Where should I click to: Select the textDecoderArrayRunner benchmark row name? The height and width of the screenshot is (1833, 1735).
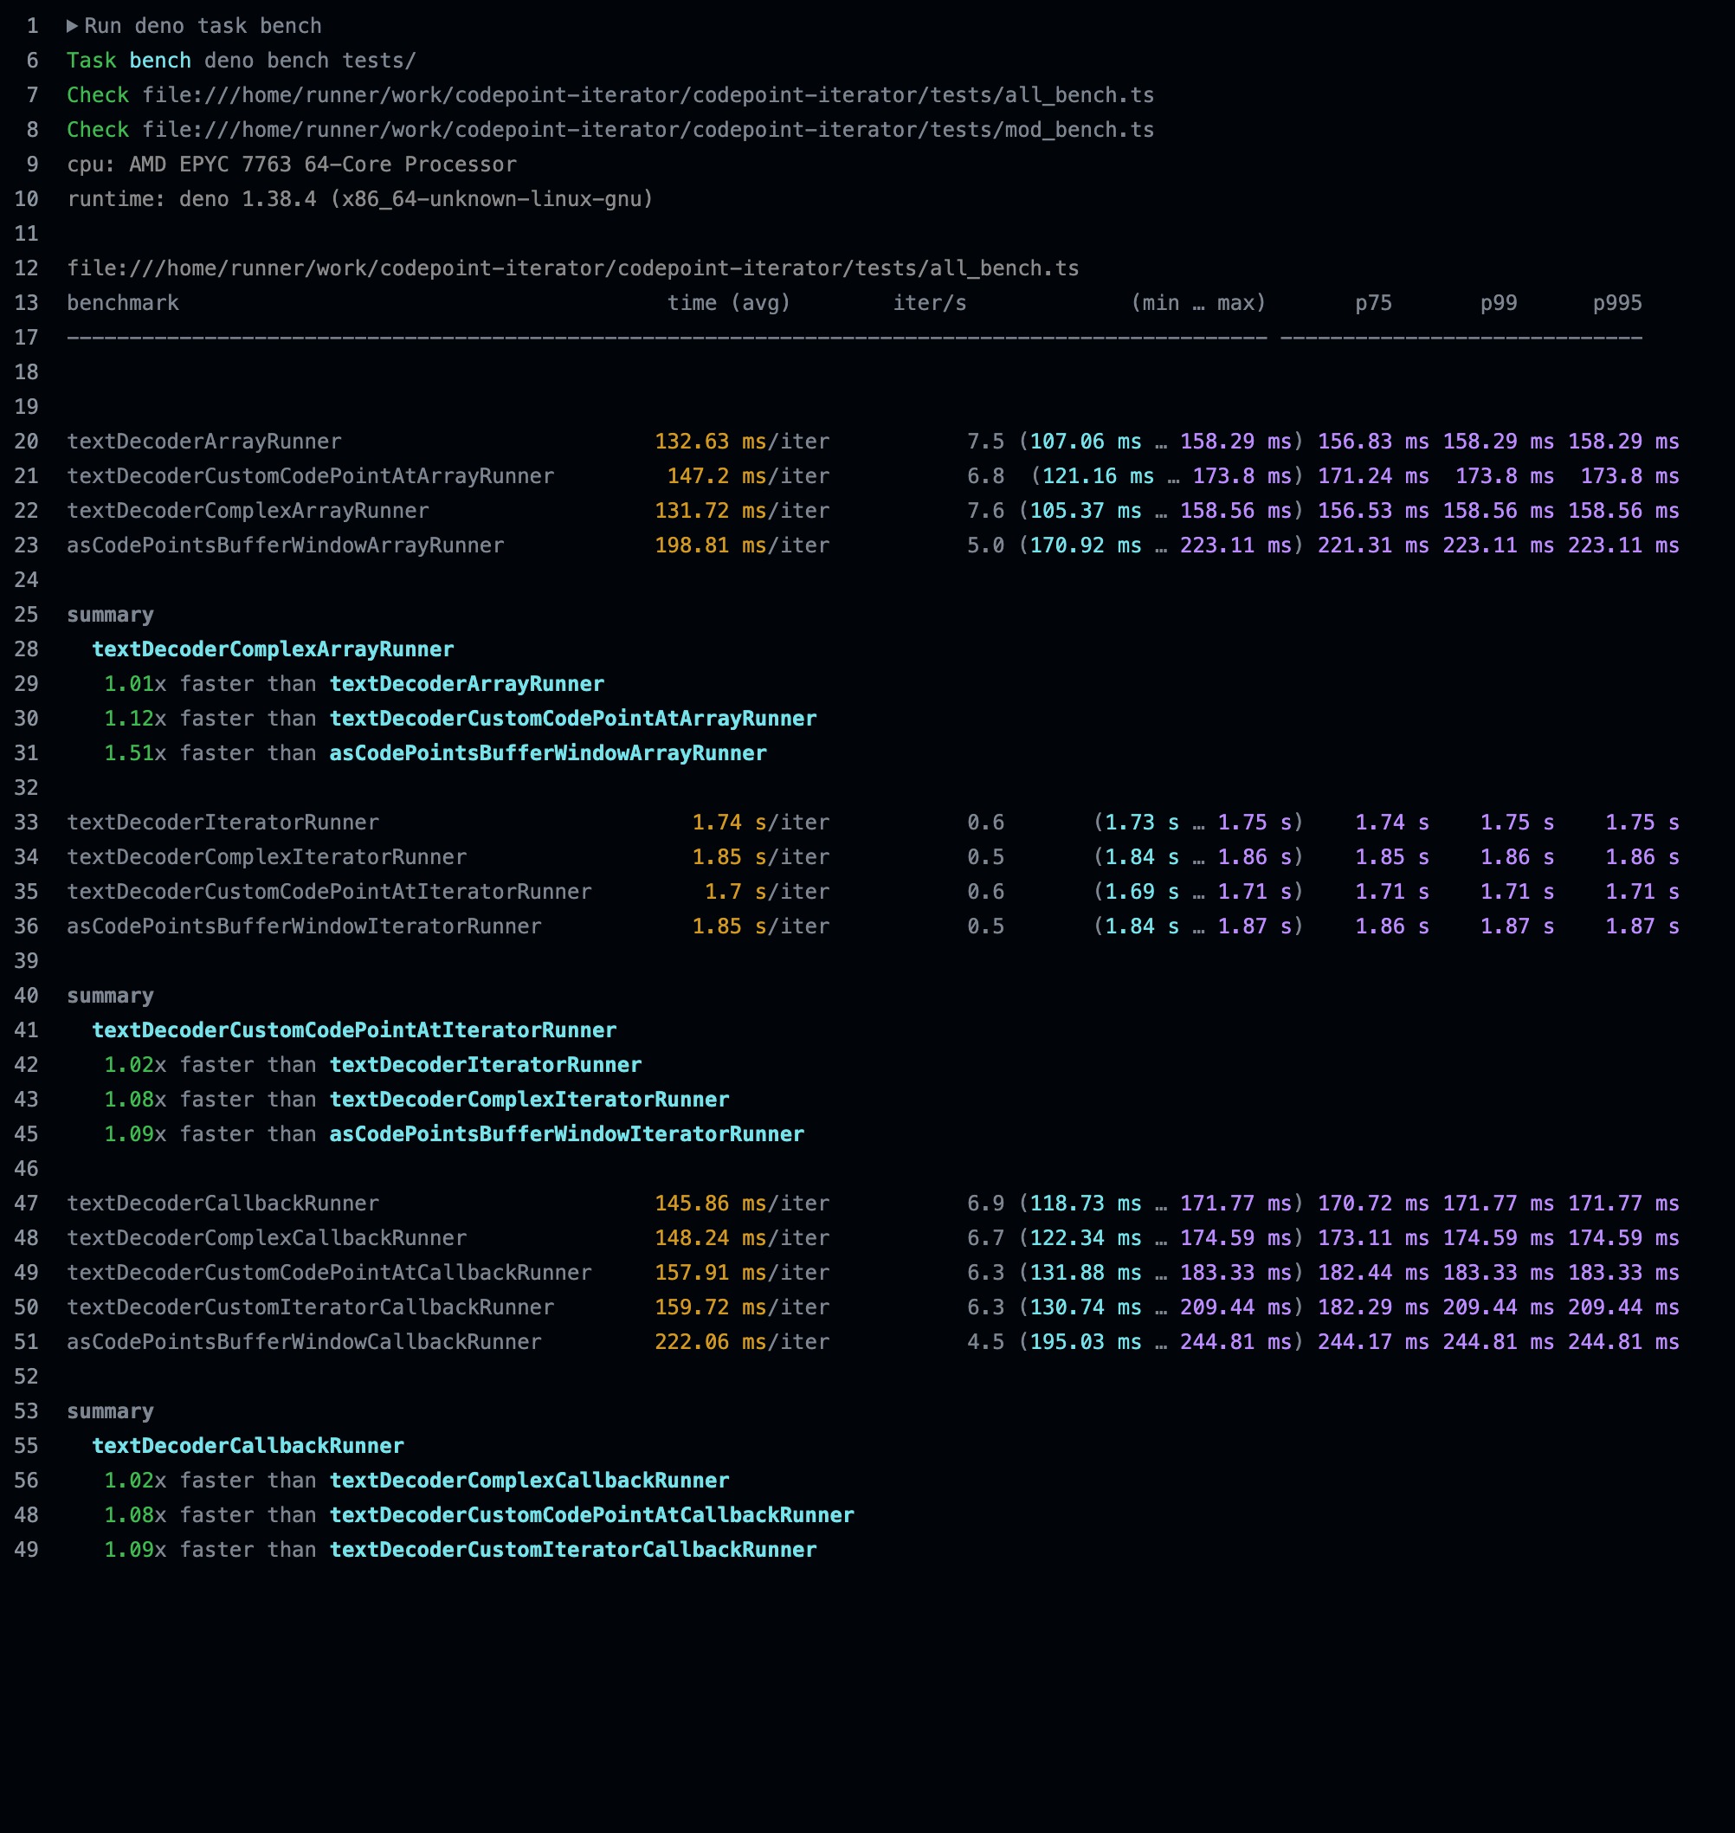(203, 441)
